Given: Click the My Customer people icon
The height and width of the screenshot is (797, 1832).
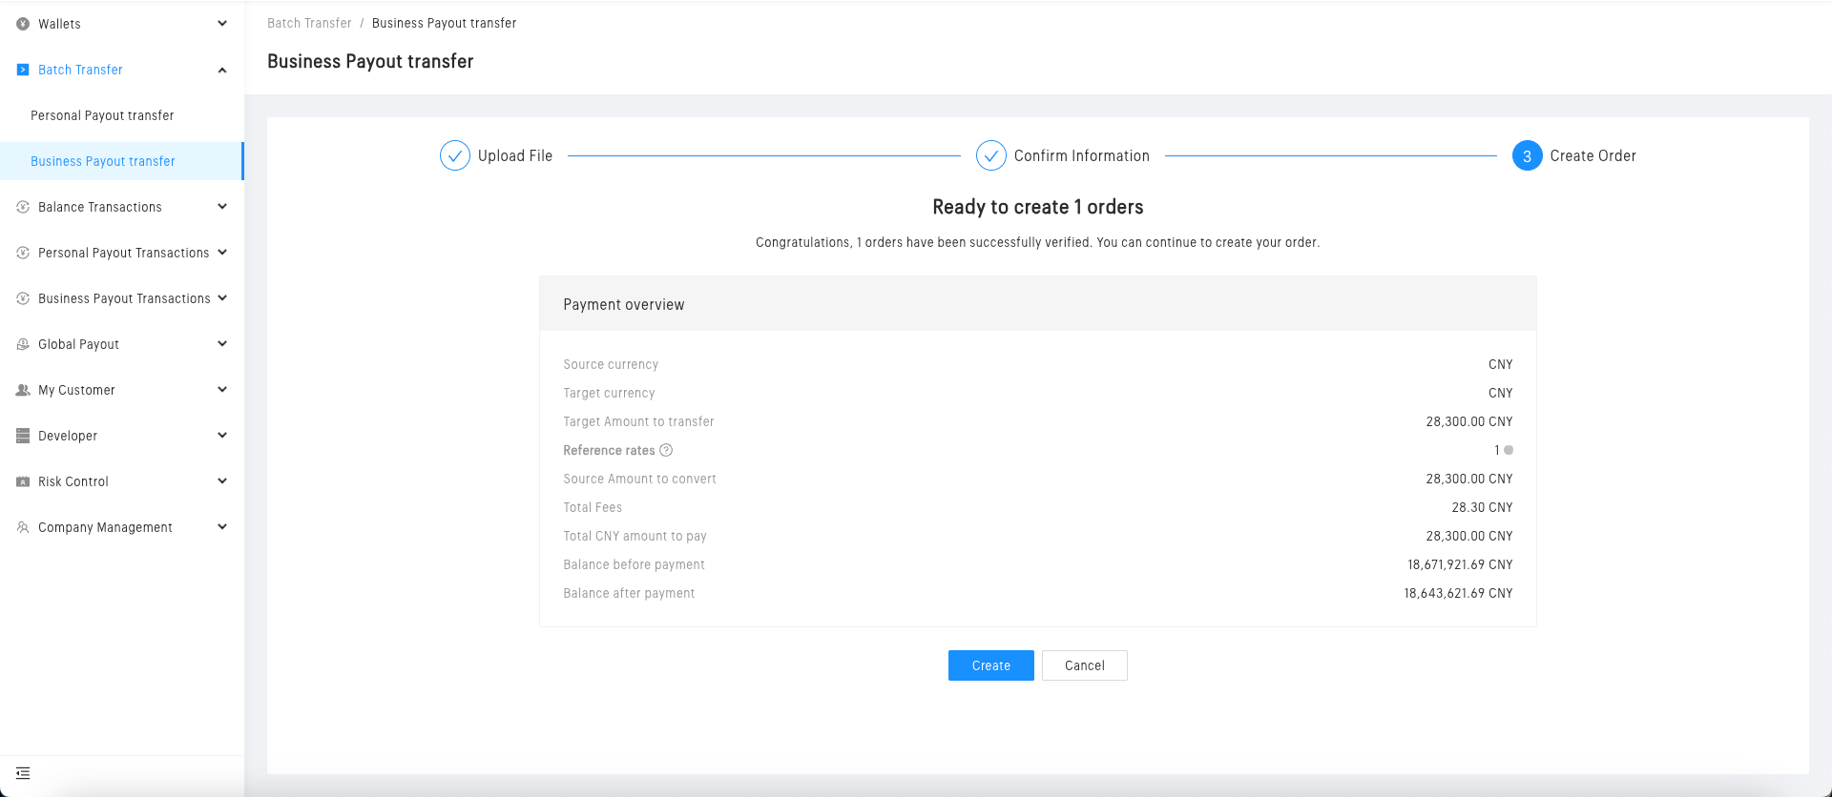Looking at the screenshot, I should 23,390.
